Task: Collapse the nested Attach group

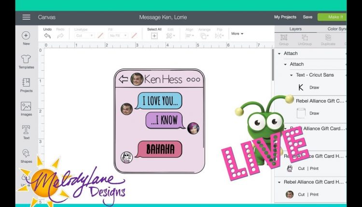Action: coord(285,64)
